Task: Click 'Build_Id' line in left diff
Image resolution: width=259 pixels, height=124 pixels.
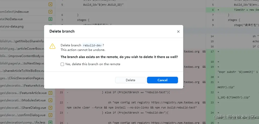Action: coord(103,5)
